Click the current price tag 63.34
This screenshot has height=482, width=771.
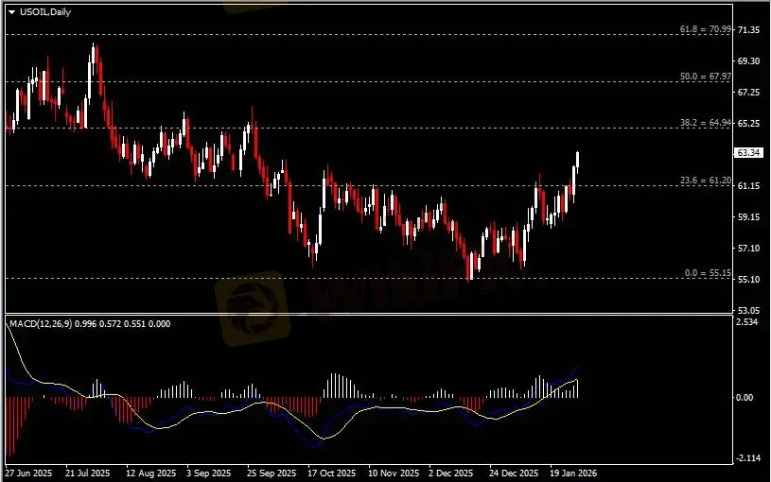[748, 151]
